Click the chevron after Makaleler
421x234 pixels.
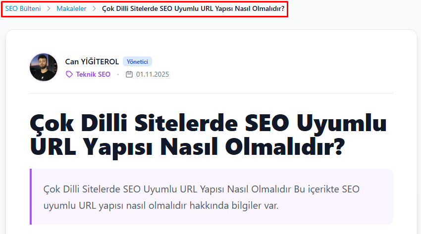94,9
